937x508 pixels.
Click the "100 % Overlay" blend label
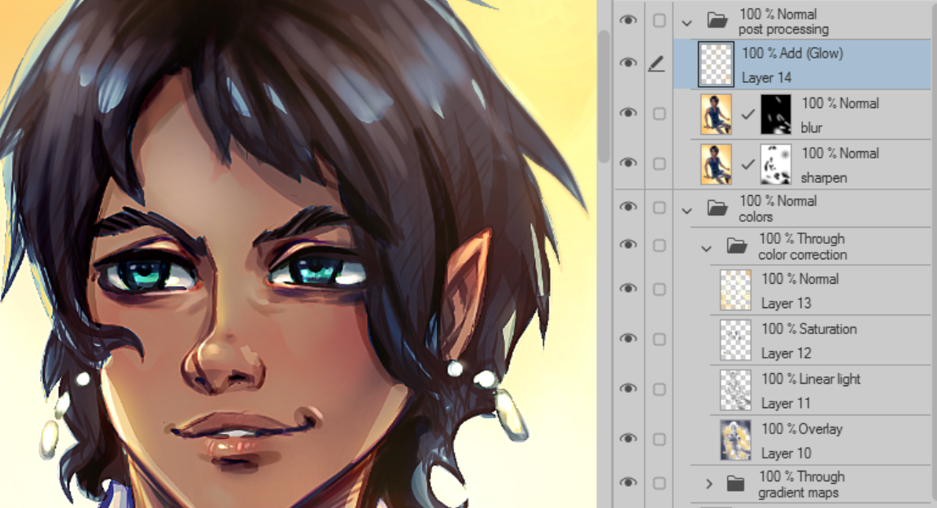pyautogui.click(x=802, y=429)
